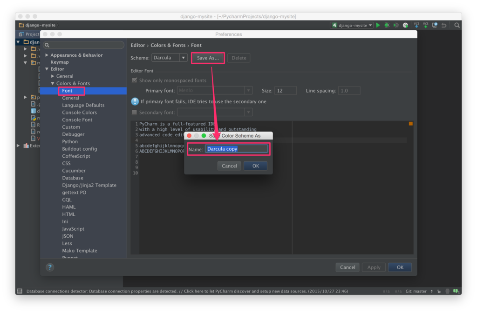
Task: Click the Save As... button
Action: pyautogui.click(x=208, y=58)
